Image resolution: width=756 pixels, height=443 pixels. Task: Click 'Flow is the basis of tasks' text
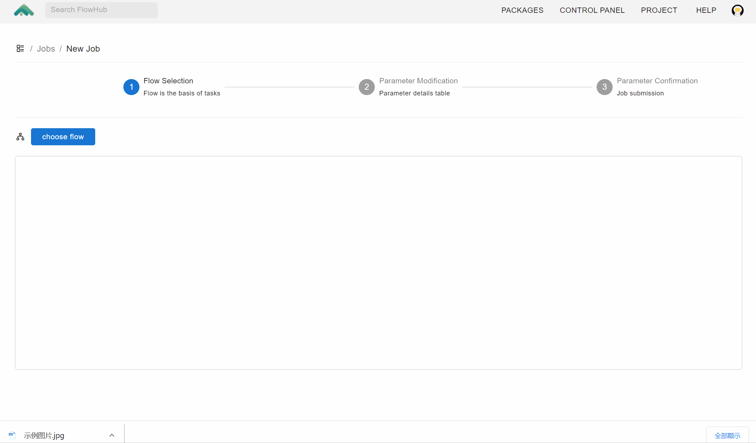pos(182,93)
